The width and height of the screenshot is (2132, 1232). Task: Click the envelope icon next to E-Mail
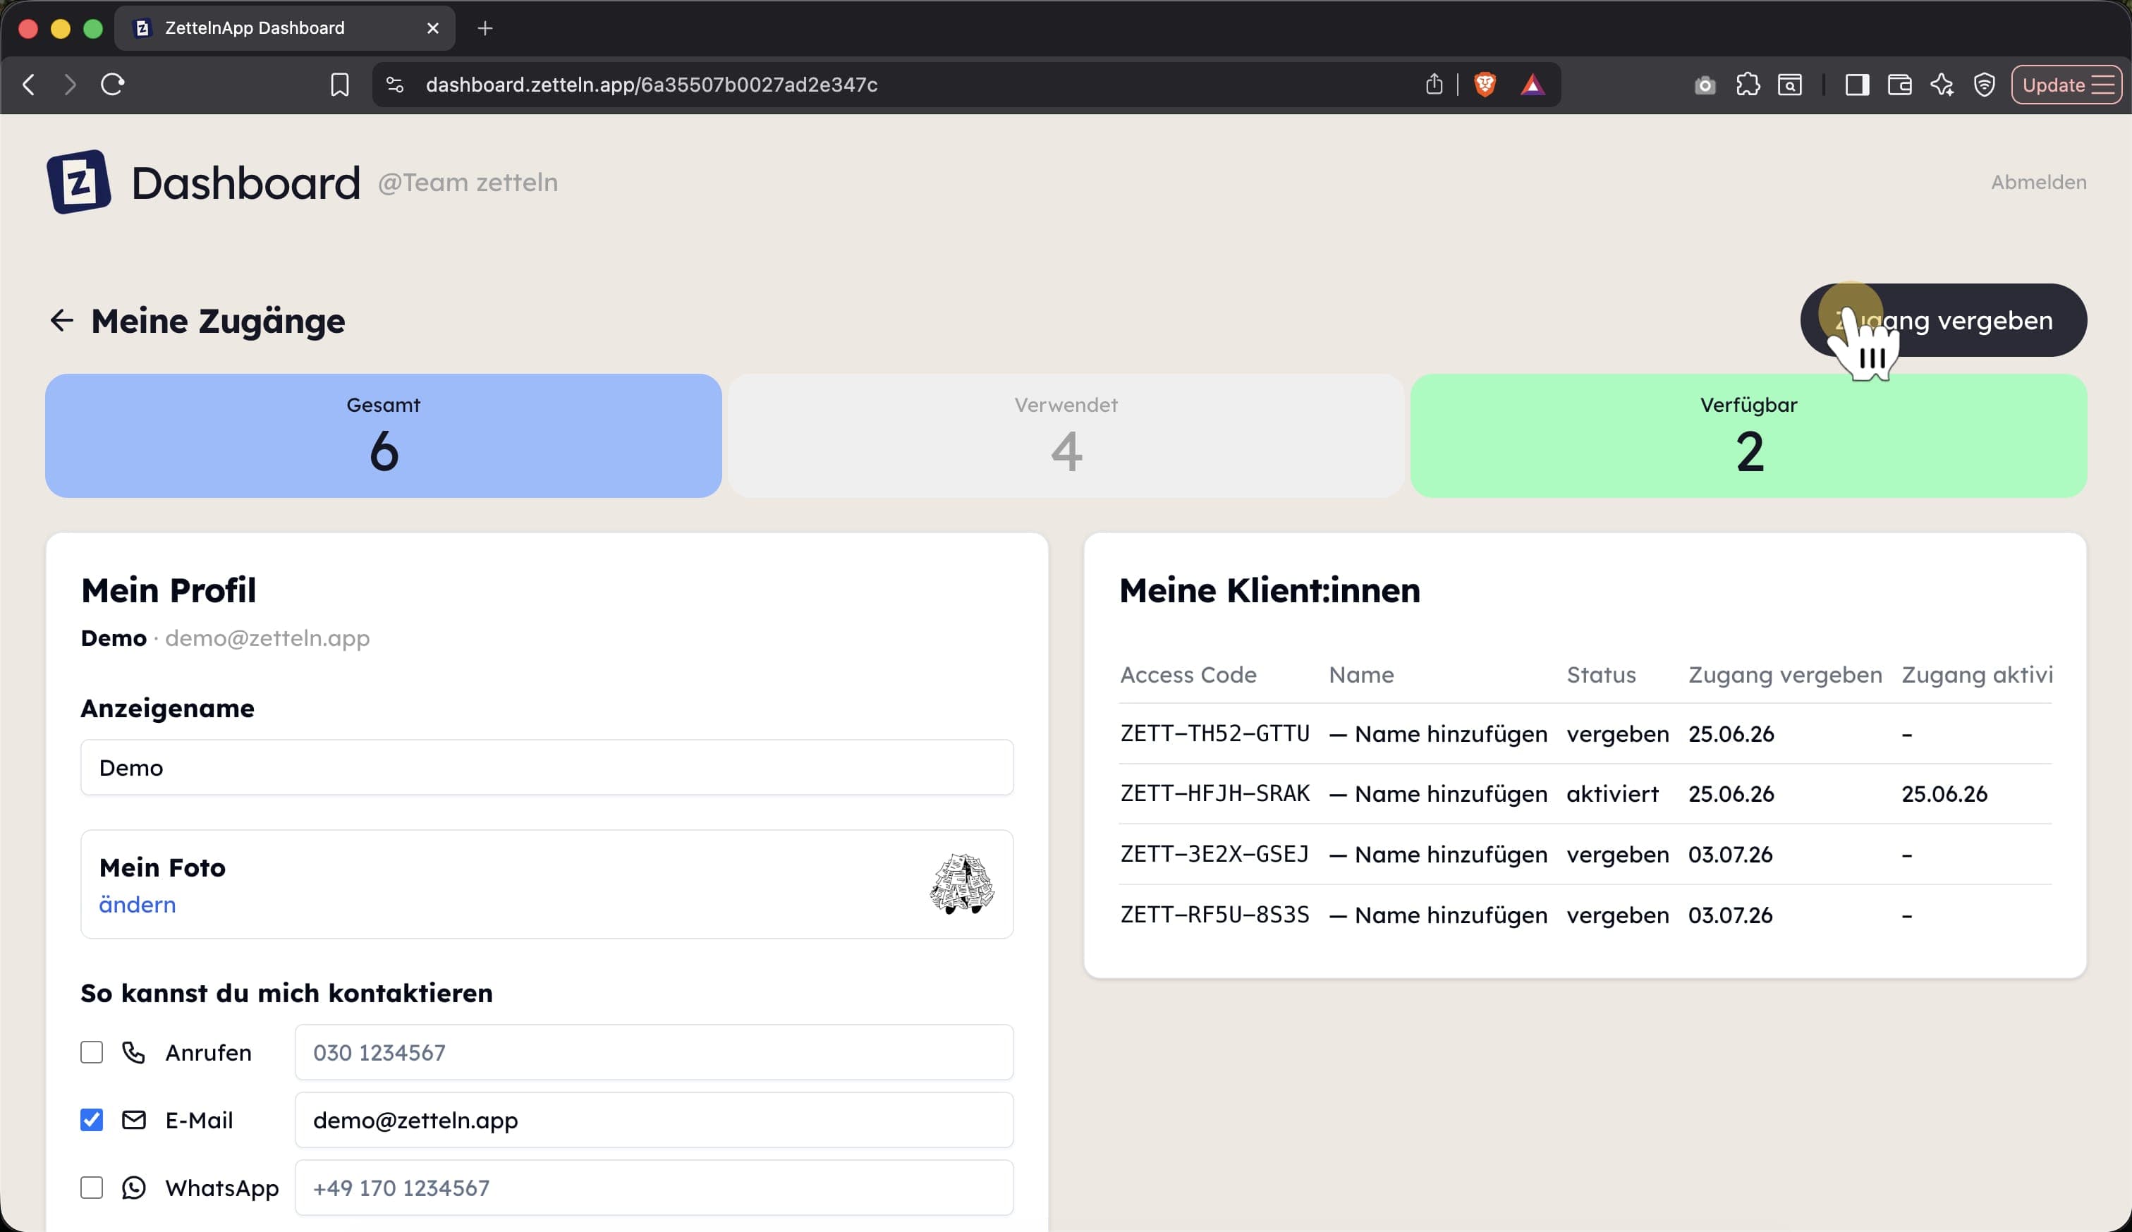click(134, 1119)
